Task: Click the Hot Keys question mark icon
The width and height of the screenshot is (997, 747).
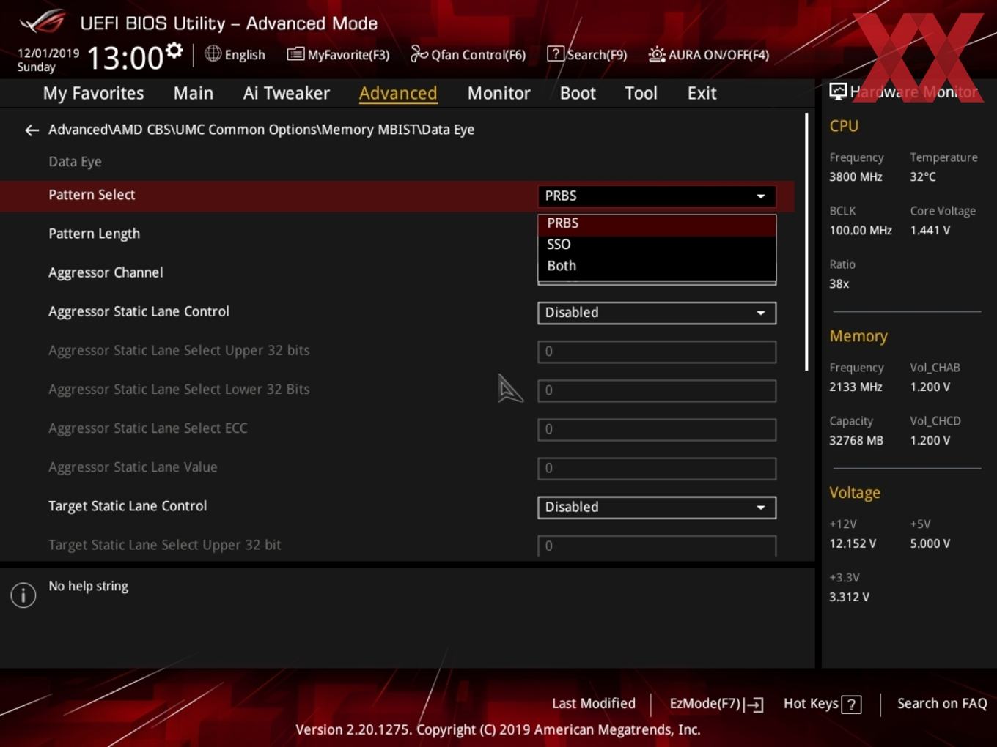Action: (851, 705)
